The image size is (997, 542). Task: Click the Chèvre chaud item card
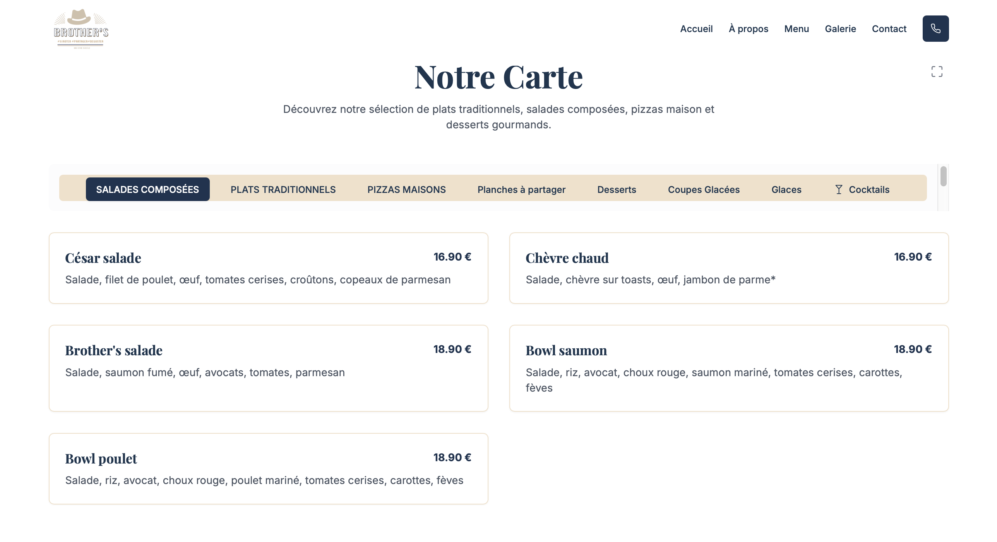click(x=728, y=268)
